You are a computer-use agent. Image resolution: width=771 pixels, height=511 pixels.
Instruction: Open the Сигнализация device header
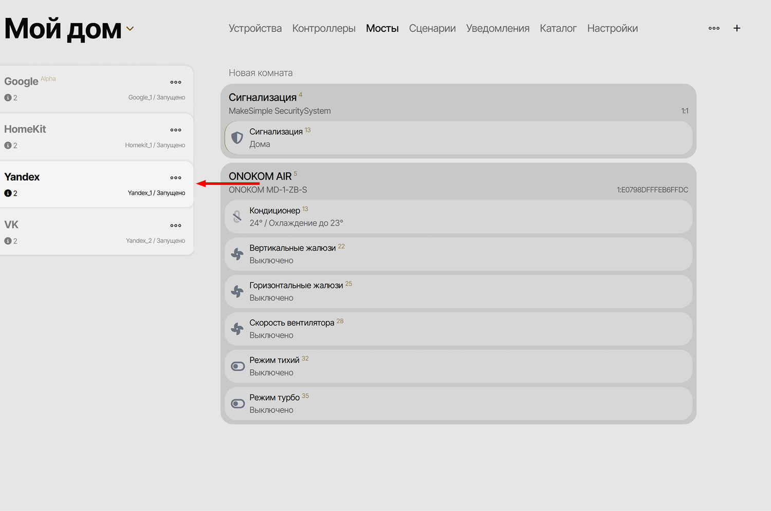point(458,103)
